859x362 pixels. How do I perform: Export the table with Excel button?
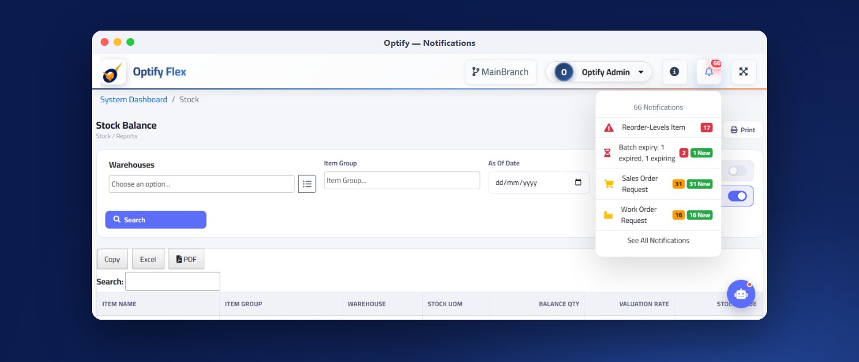(148, 260)
